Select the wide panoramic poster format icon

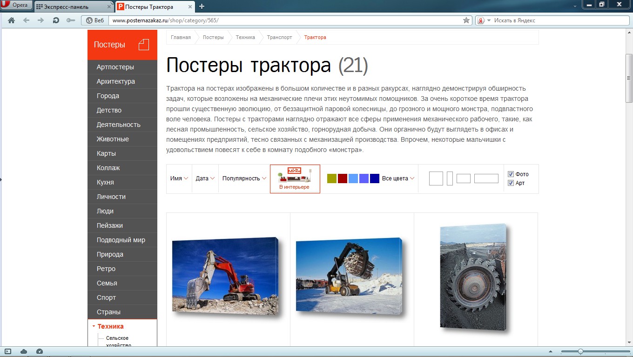click(x=486, y=178)
